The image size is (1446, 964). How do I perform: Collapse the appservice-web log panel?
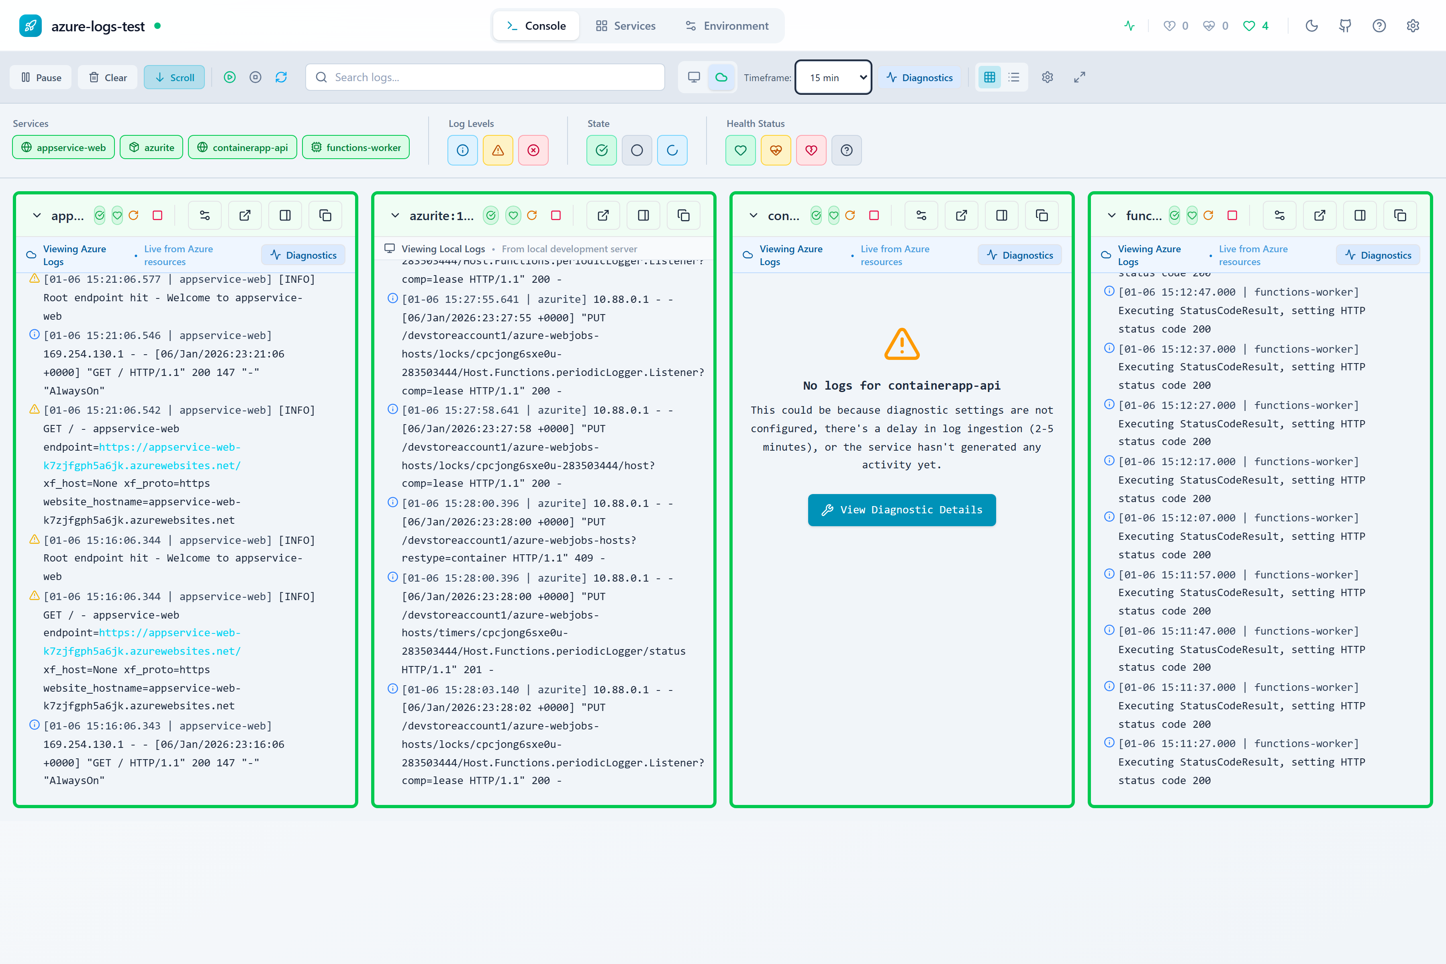[37, 215]
